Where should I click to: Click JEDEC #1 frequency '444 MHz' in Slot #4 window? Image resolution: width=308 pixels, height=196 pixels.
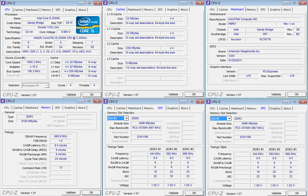click(x=258, y=154)
